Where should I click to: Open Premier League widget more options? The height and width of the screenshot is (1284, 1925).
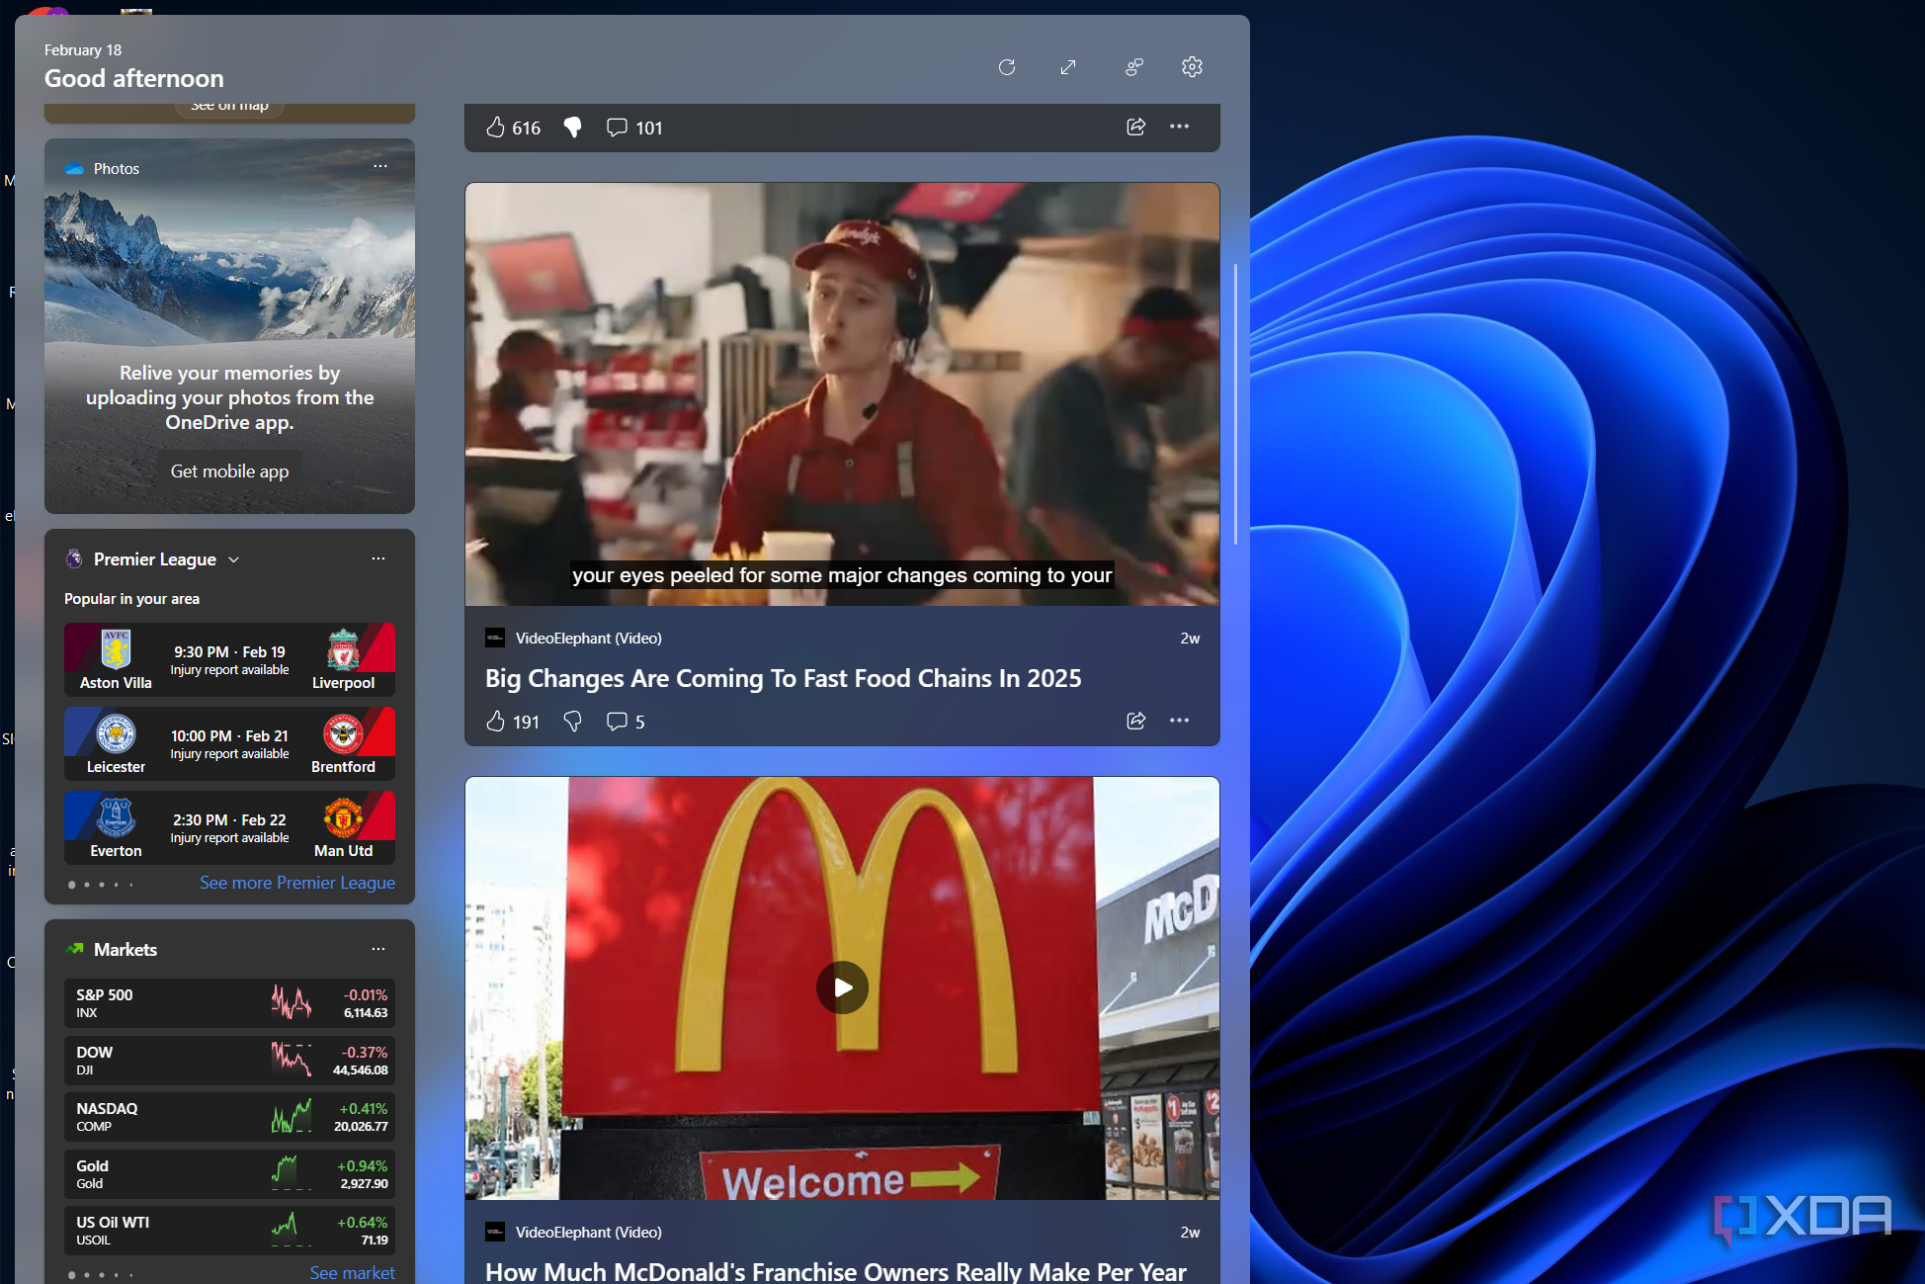click(378, 558)
